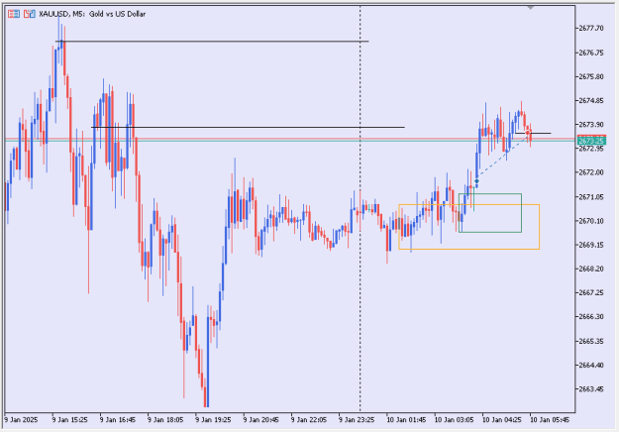Click the 9 Jan 15:25 time label
Viewport: 619px width, 432px height.
coord(70,420)
